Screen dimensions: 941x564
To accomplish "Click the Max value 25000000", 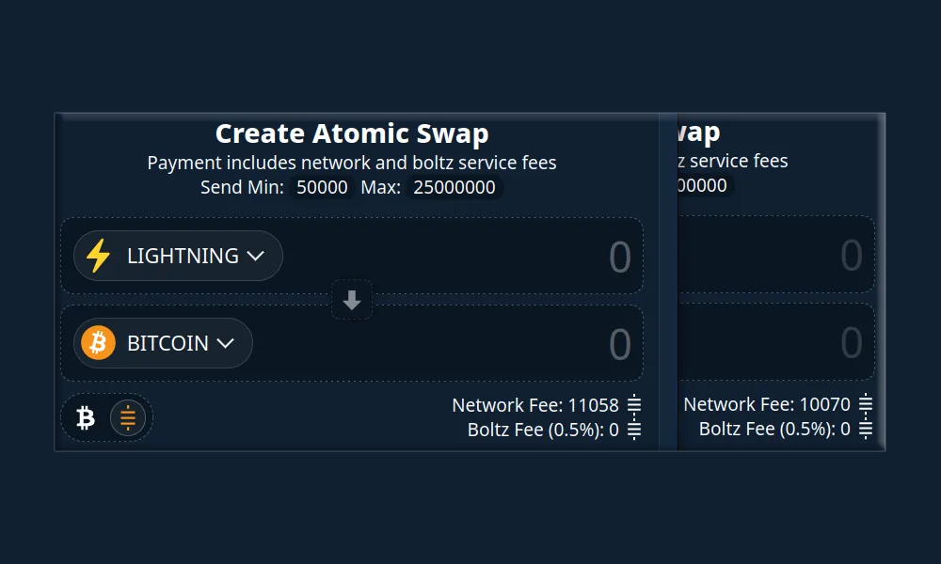I will tap(454, 187).
